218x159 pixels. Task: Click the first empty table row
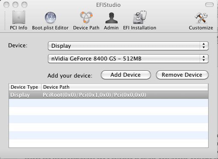(x=109, y=103)
